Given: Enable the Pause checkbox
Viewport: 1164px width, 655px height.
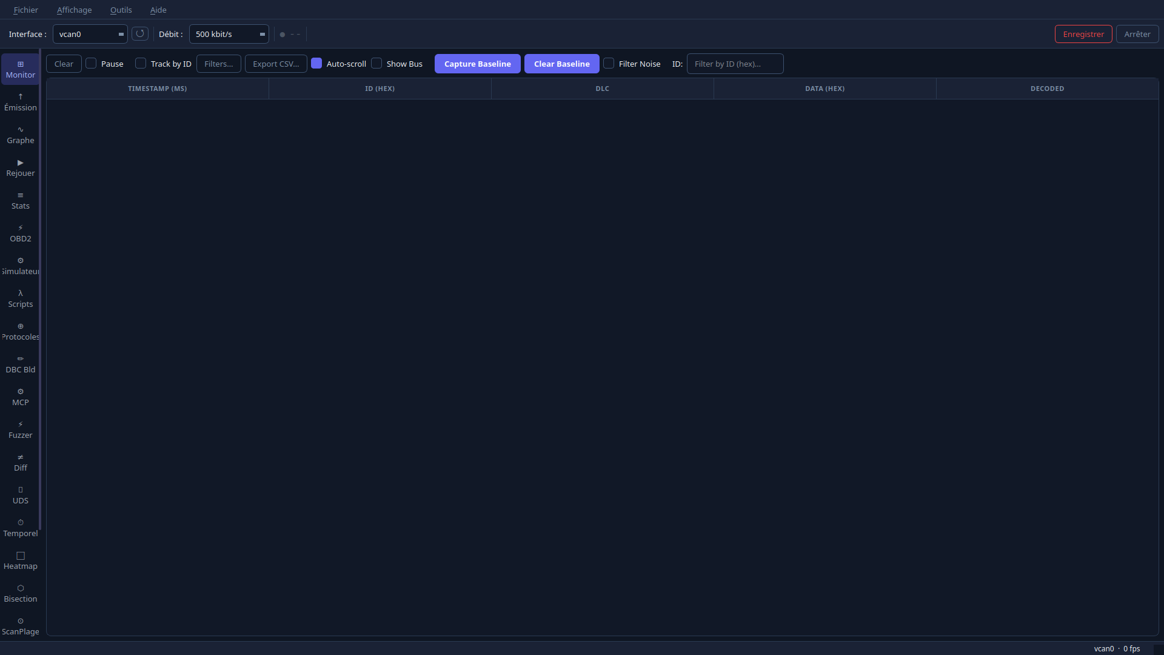Looking at the screenshot, I should 91,63.
